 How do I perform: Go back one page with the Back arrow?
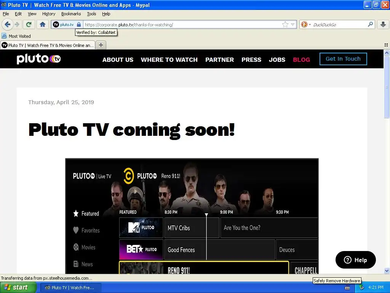point(7,24)
